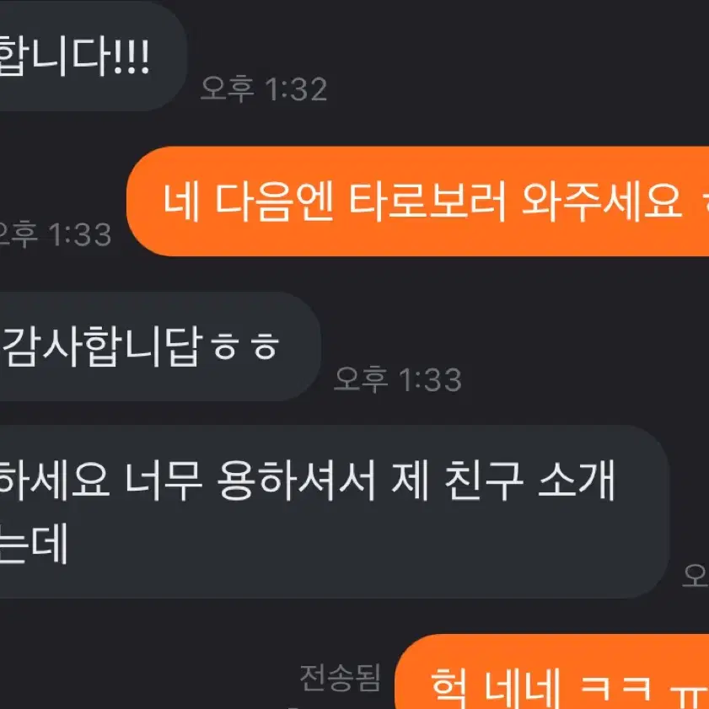Image resolution: width=709 pixels, height=709 pixels.
Task: Tap the word "용하셔서" in the long message
Action: (x=296, y=480)
